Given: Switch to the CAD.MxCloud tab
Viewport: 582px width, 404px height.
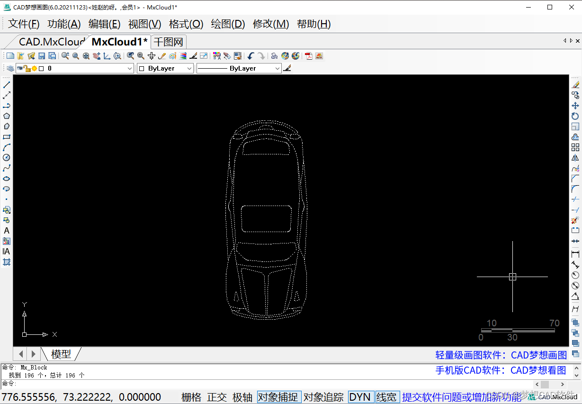Looking at the screenshot, I should click(51, 42).
